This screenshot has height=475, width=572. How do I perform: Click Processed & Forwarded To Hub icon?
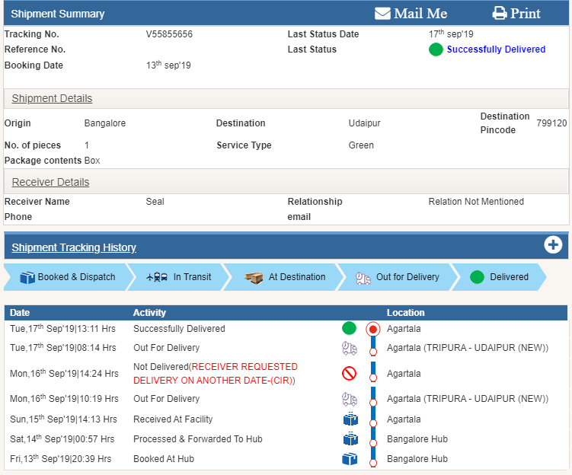(x=350, y=439)
